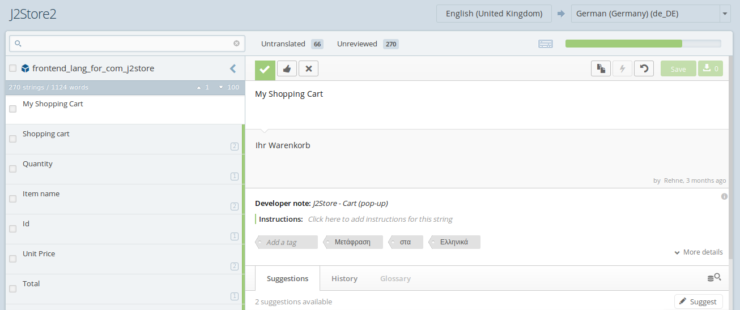740x310 pixels.
Task: Collapse the string list panel chevron
Action: [x=233, y=68]
